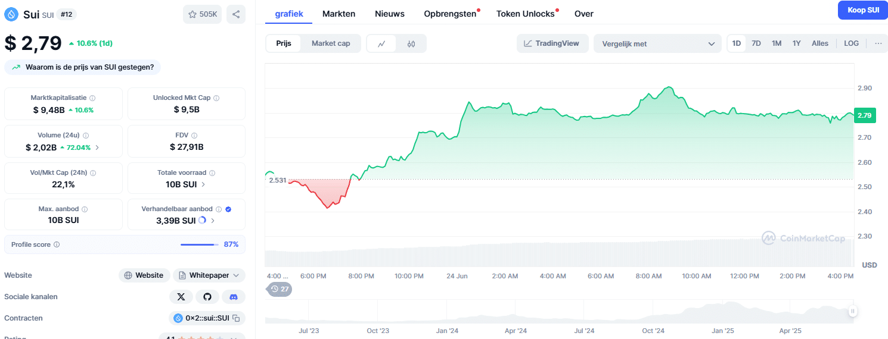The width and height of the screenshot is (888, 339).
Task: Click the 22,1% Vol/Mkt Cap value
Action: [64, 184]
